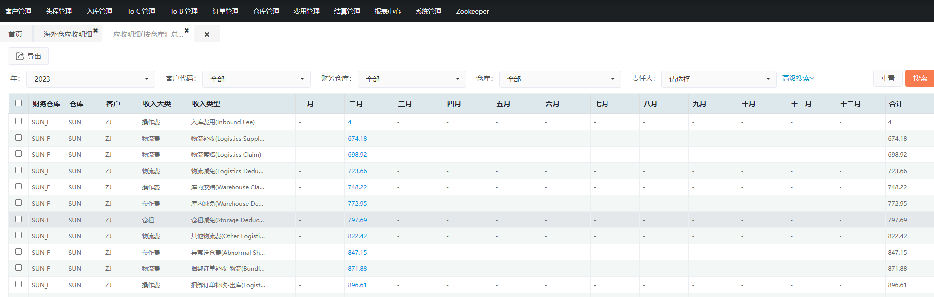
Task: Click the 797.69 link in 二月 column
Action: coord(357,220)
